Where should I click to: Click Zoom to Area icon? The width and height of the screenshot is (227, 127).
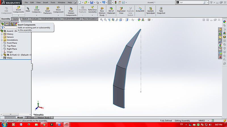105,20
